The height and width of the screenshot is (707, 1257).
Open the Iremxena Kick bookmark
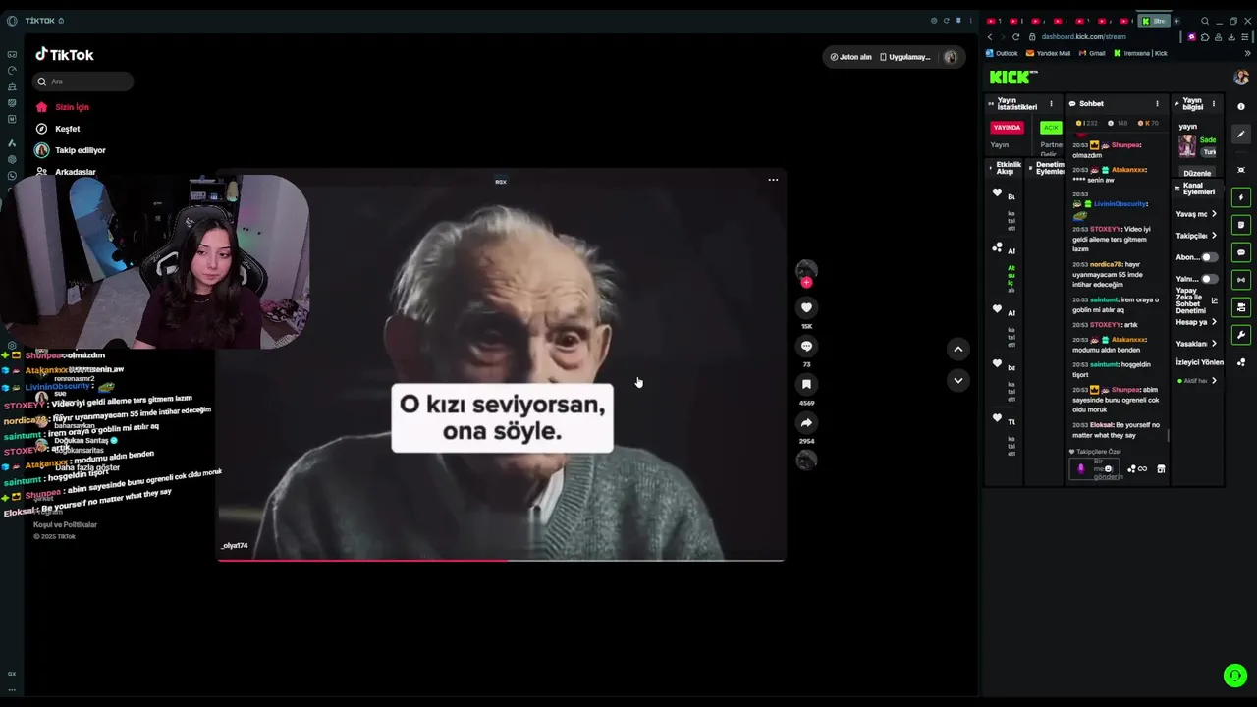click(1140, 53)
